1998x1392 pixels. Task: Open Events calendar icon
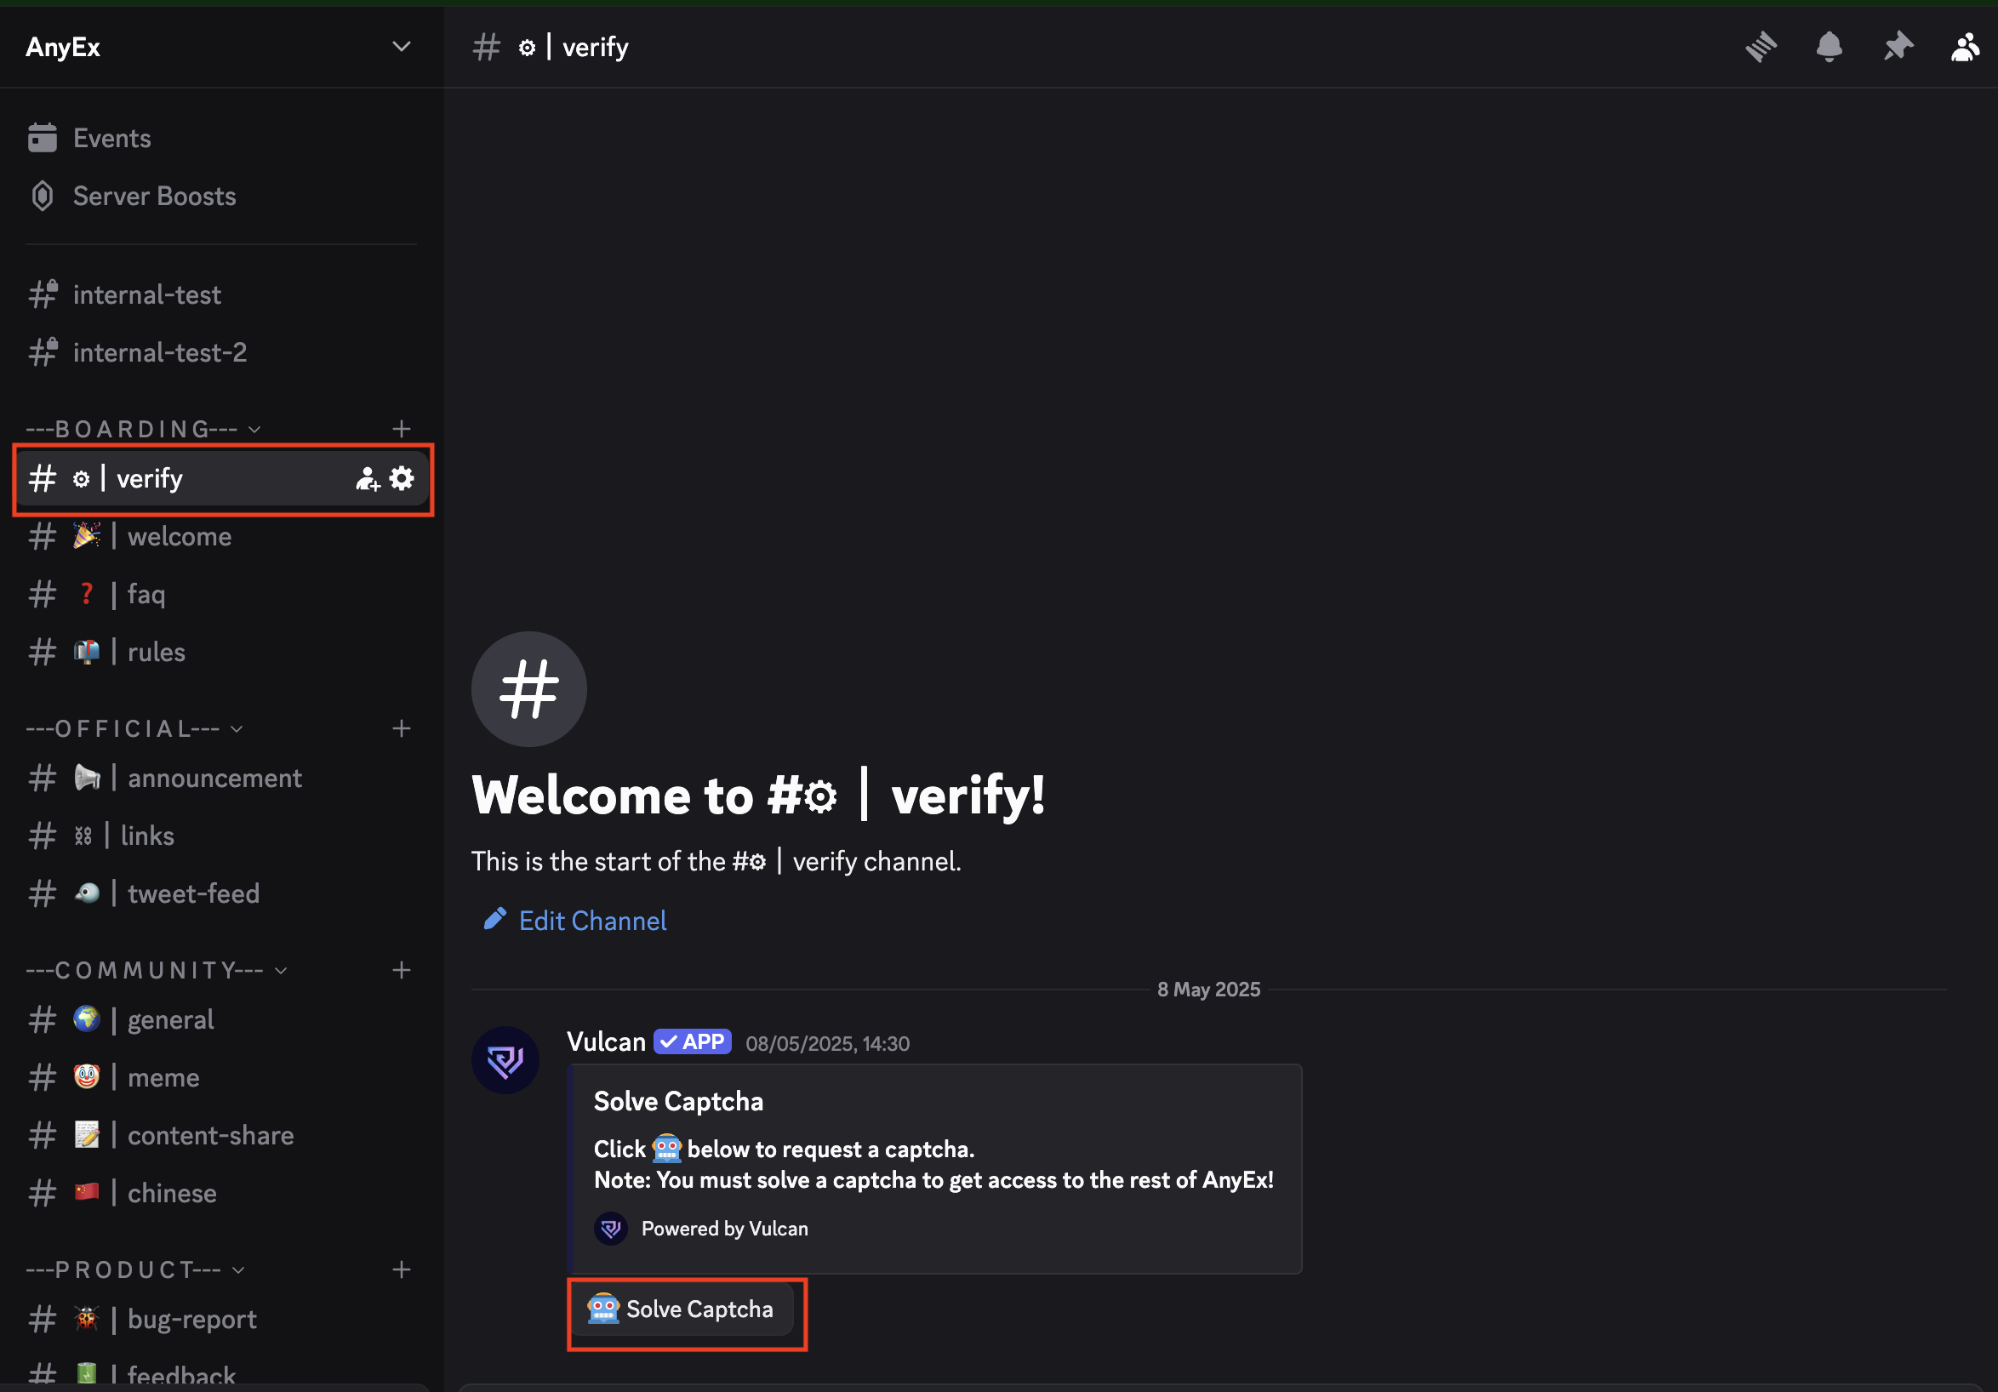coord(42,138)
